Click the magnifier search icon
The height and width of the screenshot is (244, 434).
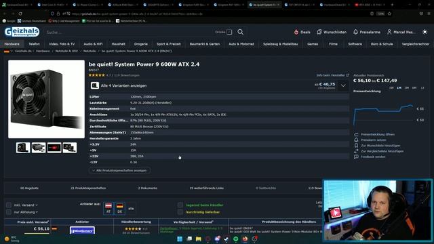[240, 32]
